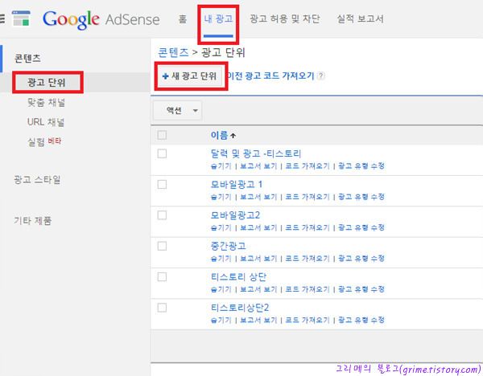
Task: Open the 티스토리 상단 ad unit
Action: [238, 276]
